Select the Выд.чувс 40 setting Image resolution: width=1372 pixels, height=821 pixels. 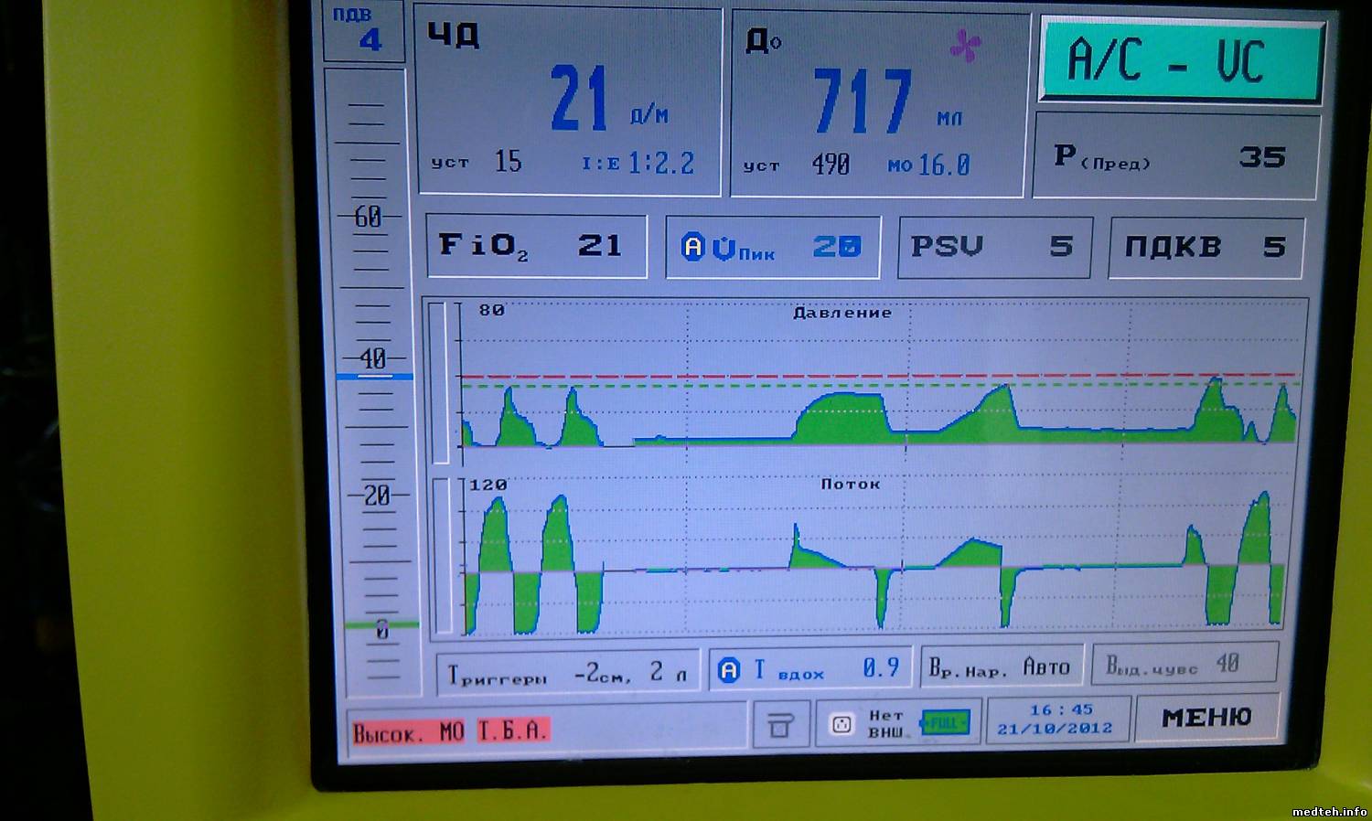(x=1184, y=665)
